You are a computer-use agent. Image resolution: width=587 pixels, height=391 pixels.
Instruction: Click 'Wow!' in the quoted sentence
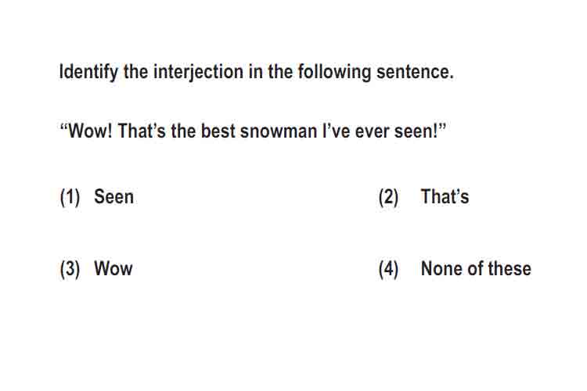[x=90, y=131]
